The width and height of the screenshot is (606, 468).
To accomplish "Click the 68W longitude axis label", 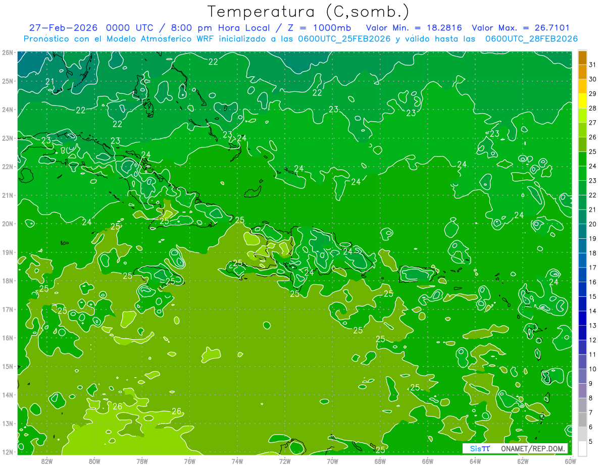I will [x=380, y=460].
